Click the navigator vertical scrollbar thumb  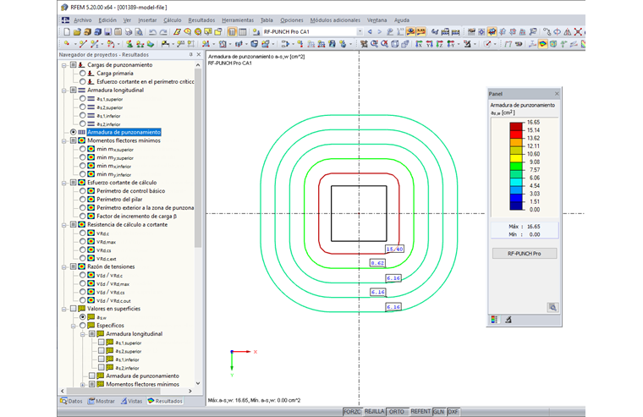[x=198, y=158]
